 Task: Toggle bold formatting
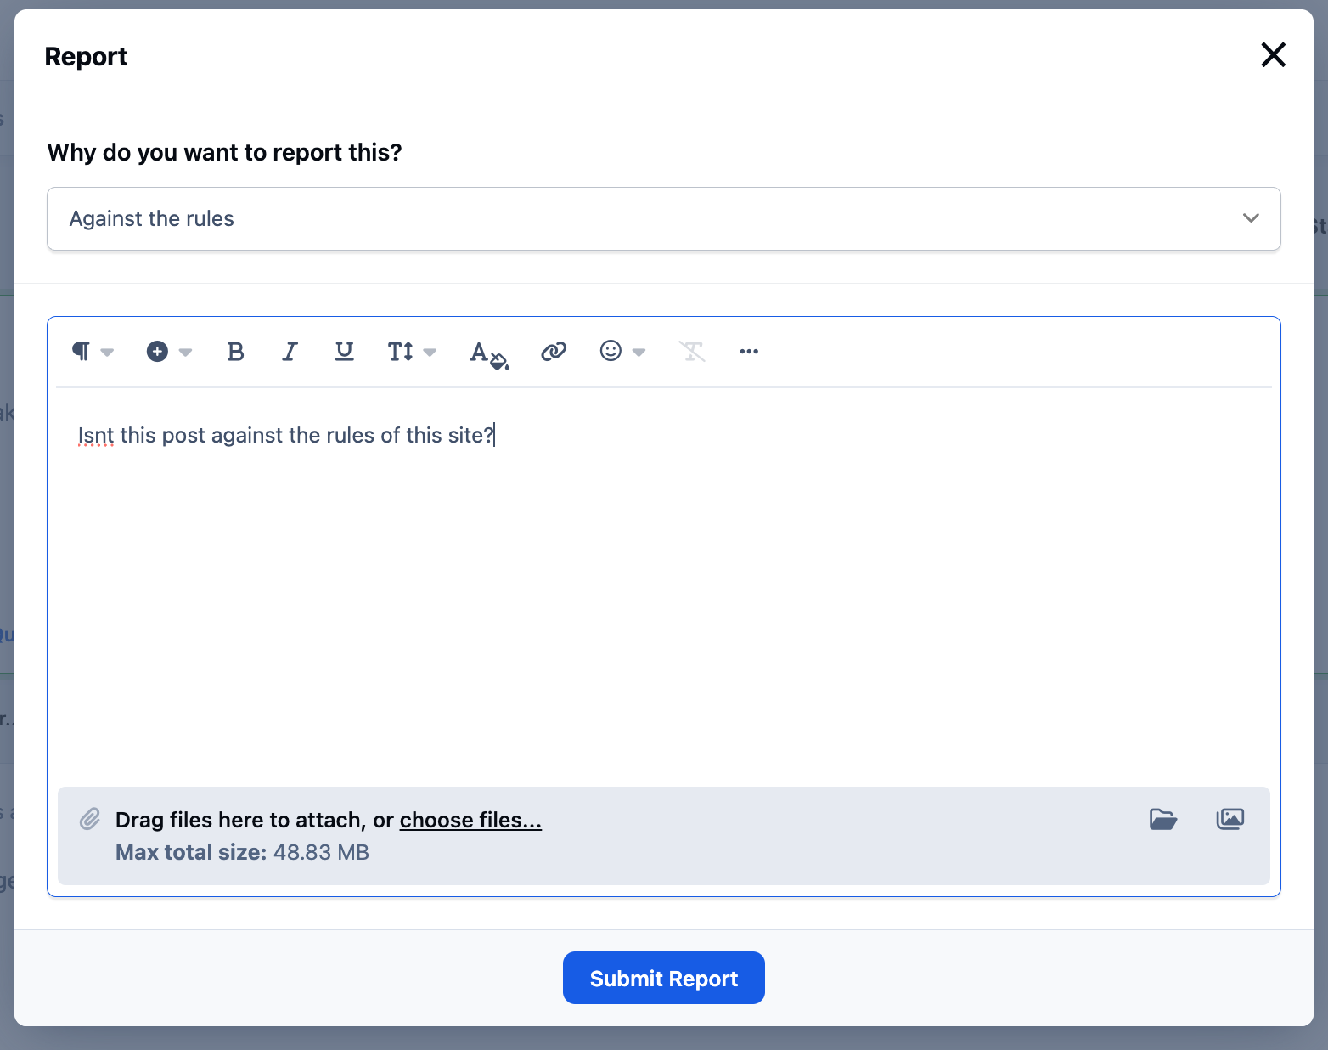tap(235, 351)
